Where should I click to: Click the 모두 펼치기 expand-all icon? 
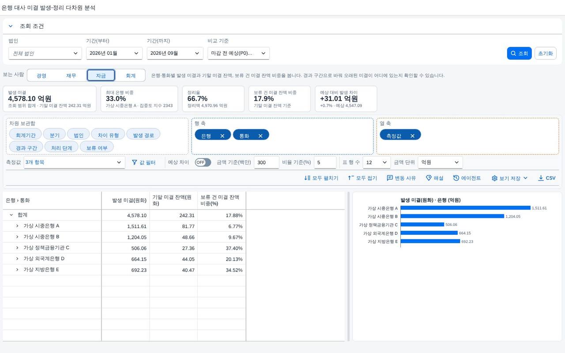coord(307,178)
